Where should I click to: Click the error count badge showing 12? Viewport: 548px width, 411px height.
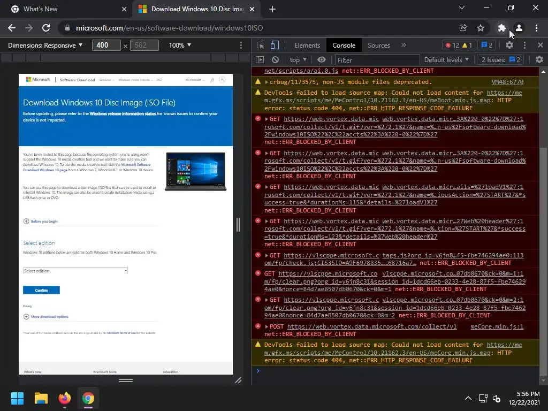click(452, 45)
